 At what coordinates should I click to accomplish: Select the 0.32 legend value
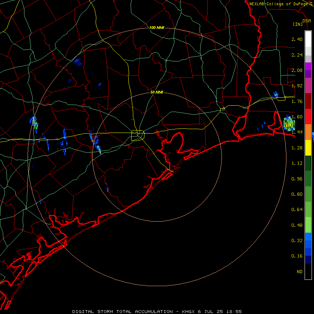297,241
